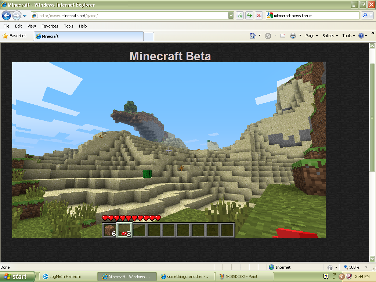Expand the zoom level dropdown arrow

click(x=366, y=267)
